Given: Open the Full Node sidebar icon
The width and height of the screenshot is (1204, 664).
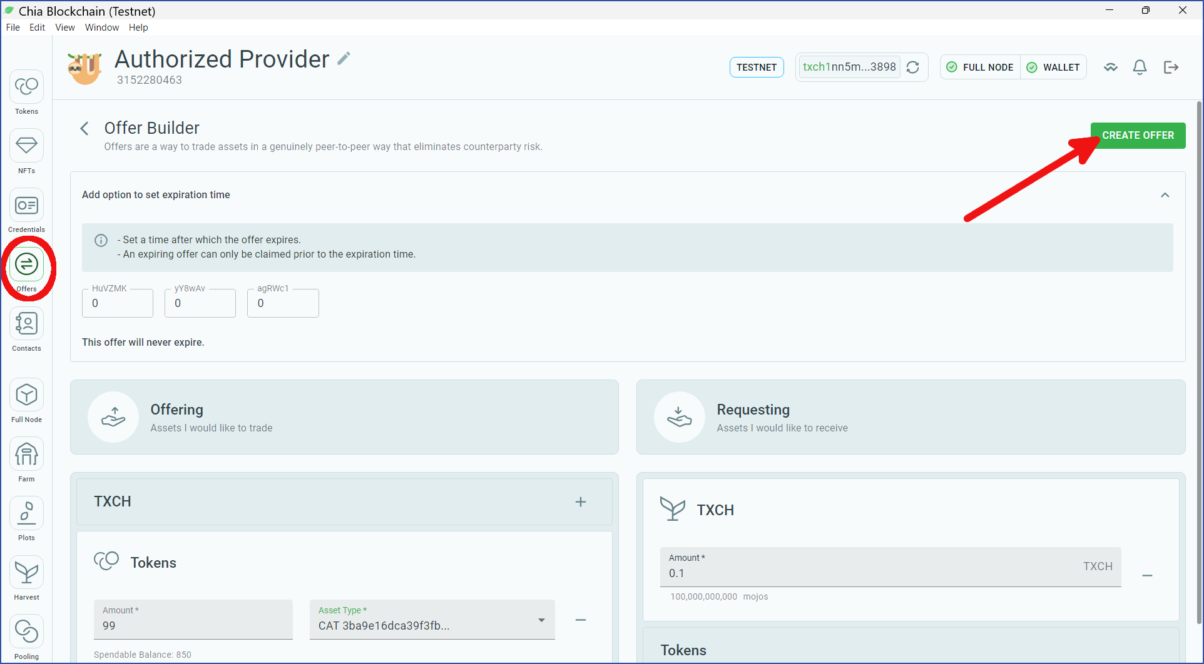Looking at the screenshot, I should coord(26,401).
